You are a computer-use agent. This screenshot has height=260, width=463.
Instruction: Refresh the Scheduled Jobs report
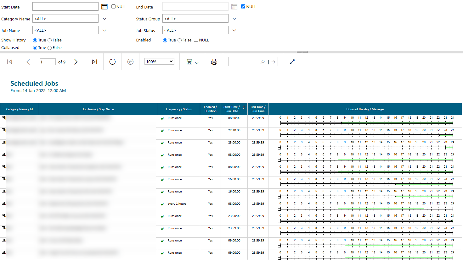112,62
